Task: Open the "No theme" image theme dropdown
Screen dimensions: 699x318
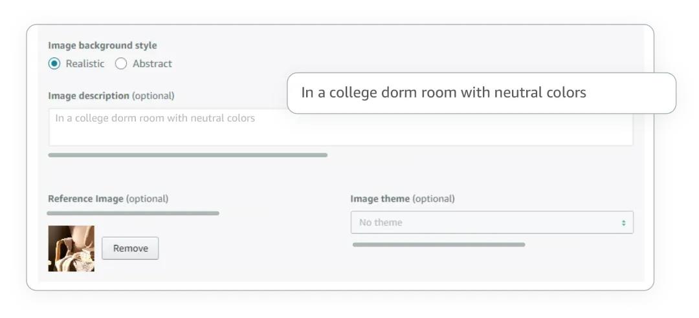Action: tap(491, 222)
